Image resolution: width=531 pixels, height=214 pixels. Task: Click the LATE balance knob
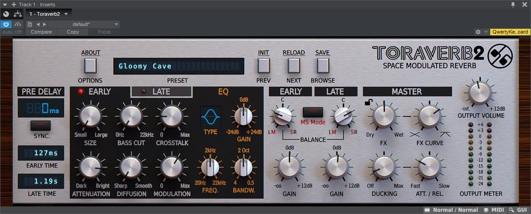coord(343,116)
